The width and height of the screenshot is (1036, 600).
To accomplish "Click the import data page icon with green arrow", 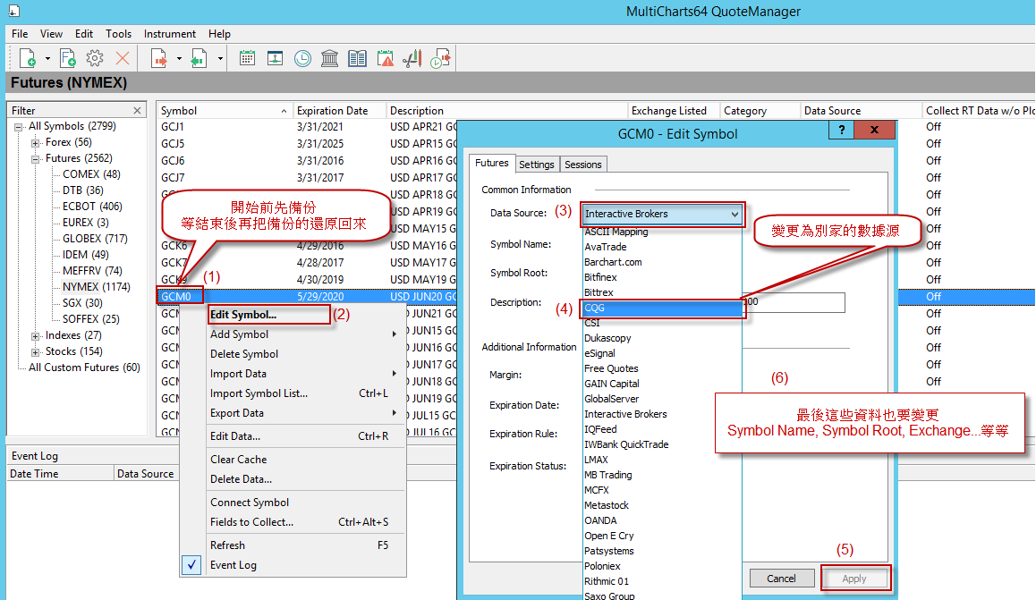I will coord(199,59).
